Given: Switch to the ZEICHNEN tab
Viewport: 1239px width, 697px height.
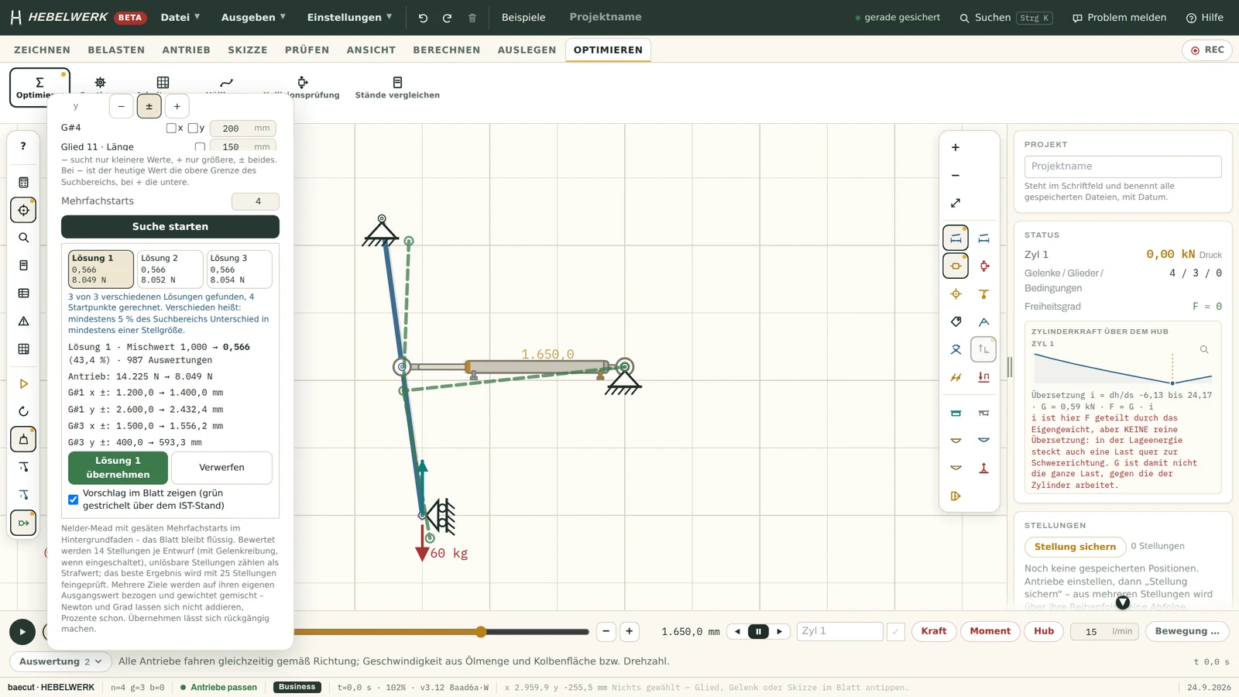Looking at the screenshot, I should click(x=42, y=50).
